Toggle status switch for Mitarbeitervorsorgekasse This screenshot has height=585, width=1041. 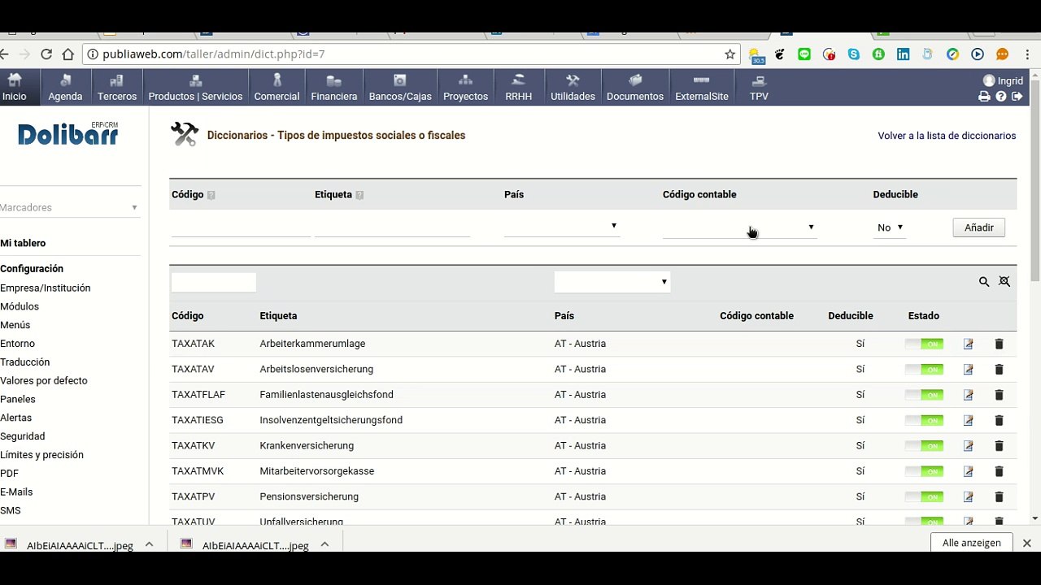[924, 471]
